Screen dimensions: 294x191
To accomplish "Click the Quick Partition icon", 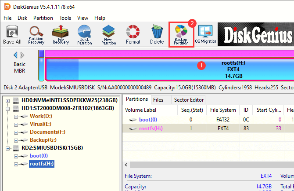I will (84, 34).
